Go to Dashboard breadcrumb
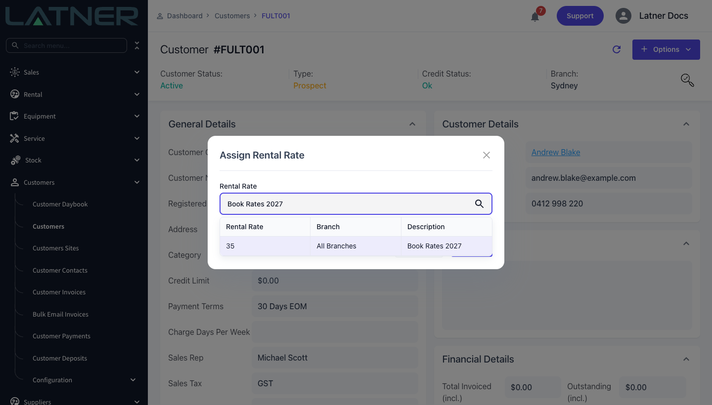Screen dimensions: 712x405 coord(185,16)
